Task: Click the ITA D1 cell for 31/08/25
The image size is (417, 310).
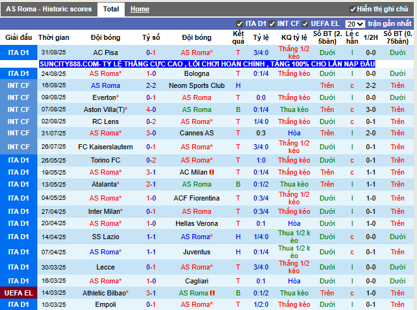Action: tap(18, 53)
